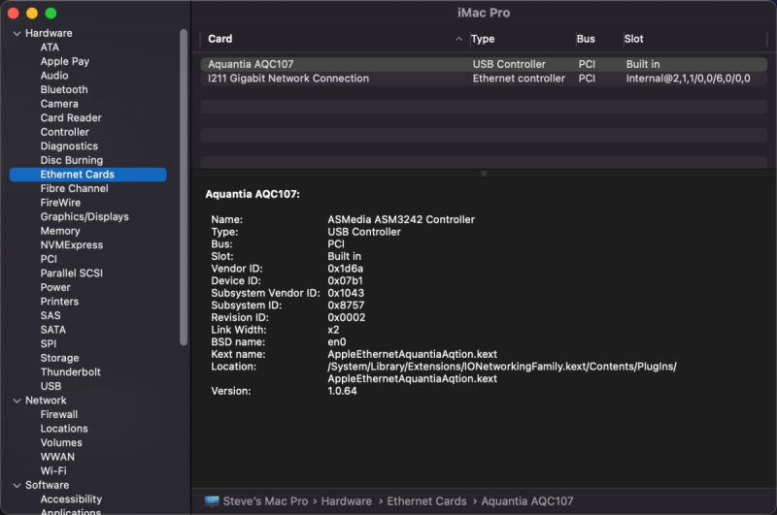The width and height of the screenshot is (777, 515).
Task: Collapse the Hardware section disclosure triangle
Action: (16, 33)
